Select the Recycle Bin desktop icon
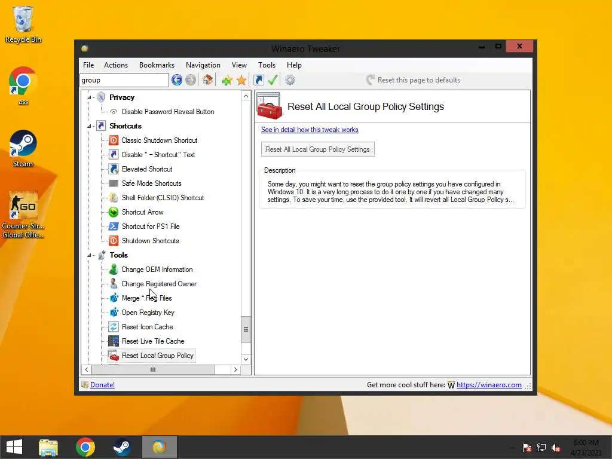Screen dimensions: 612x459 click(x=23, y=24)
